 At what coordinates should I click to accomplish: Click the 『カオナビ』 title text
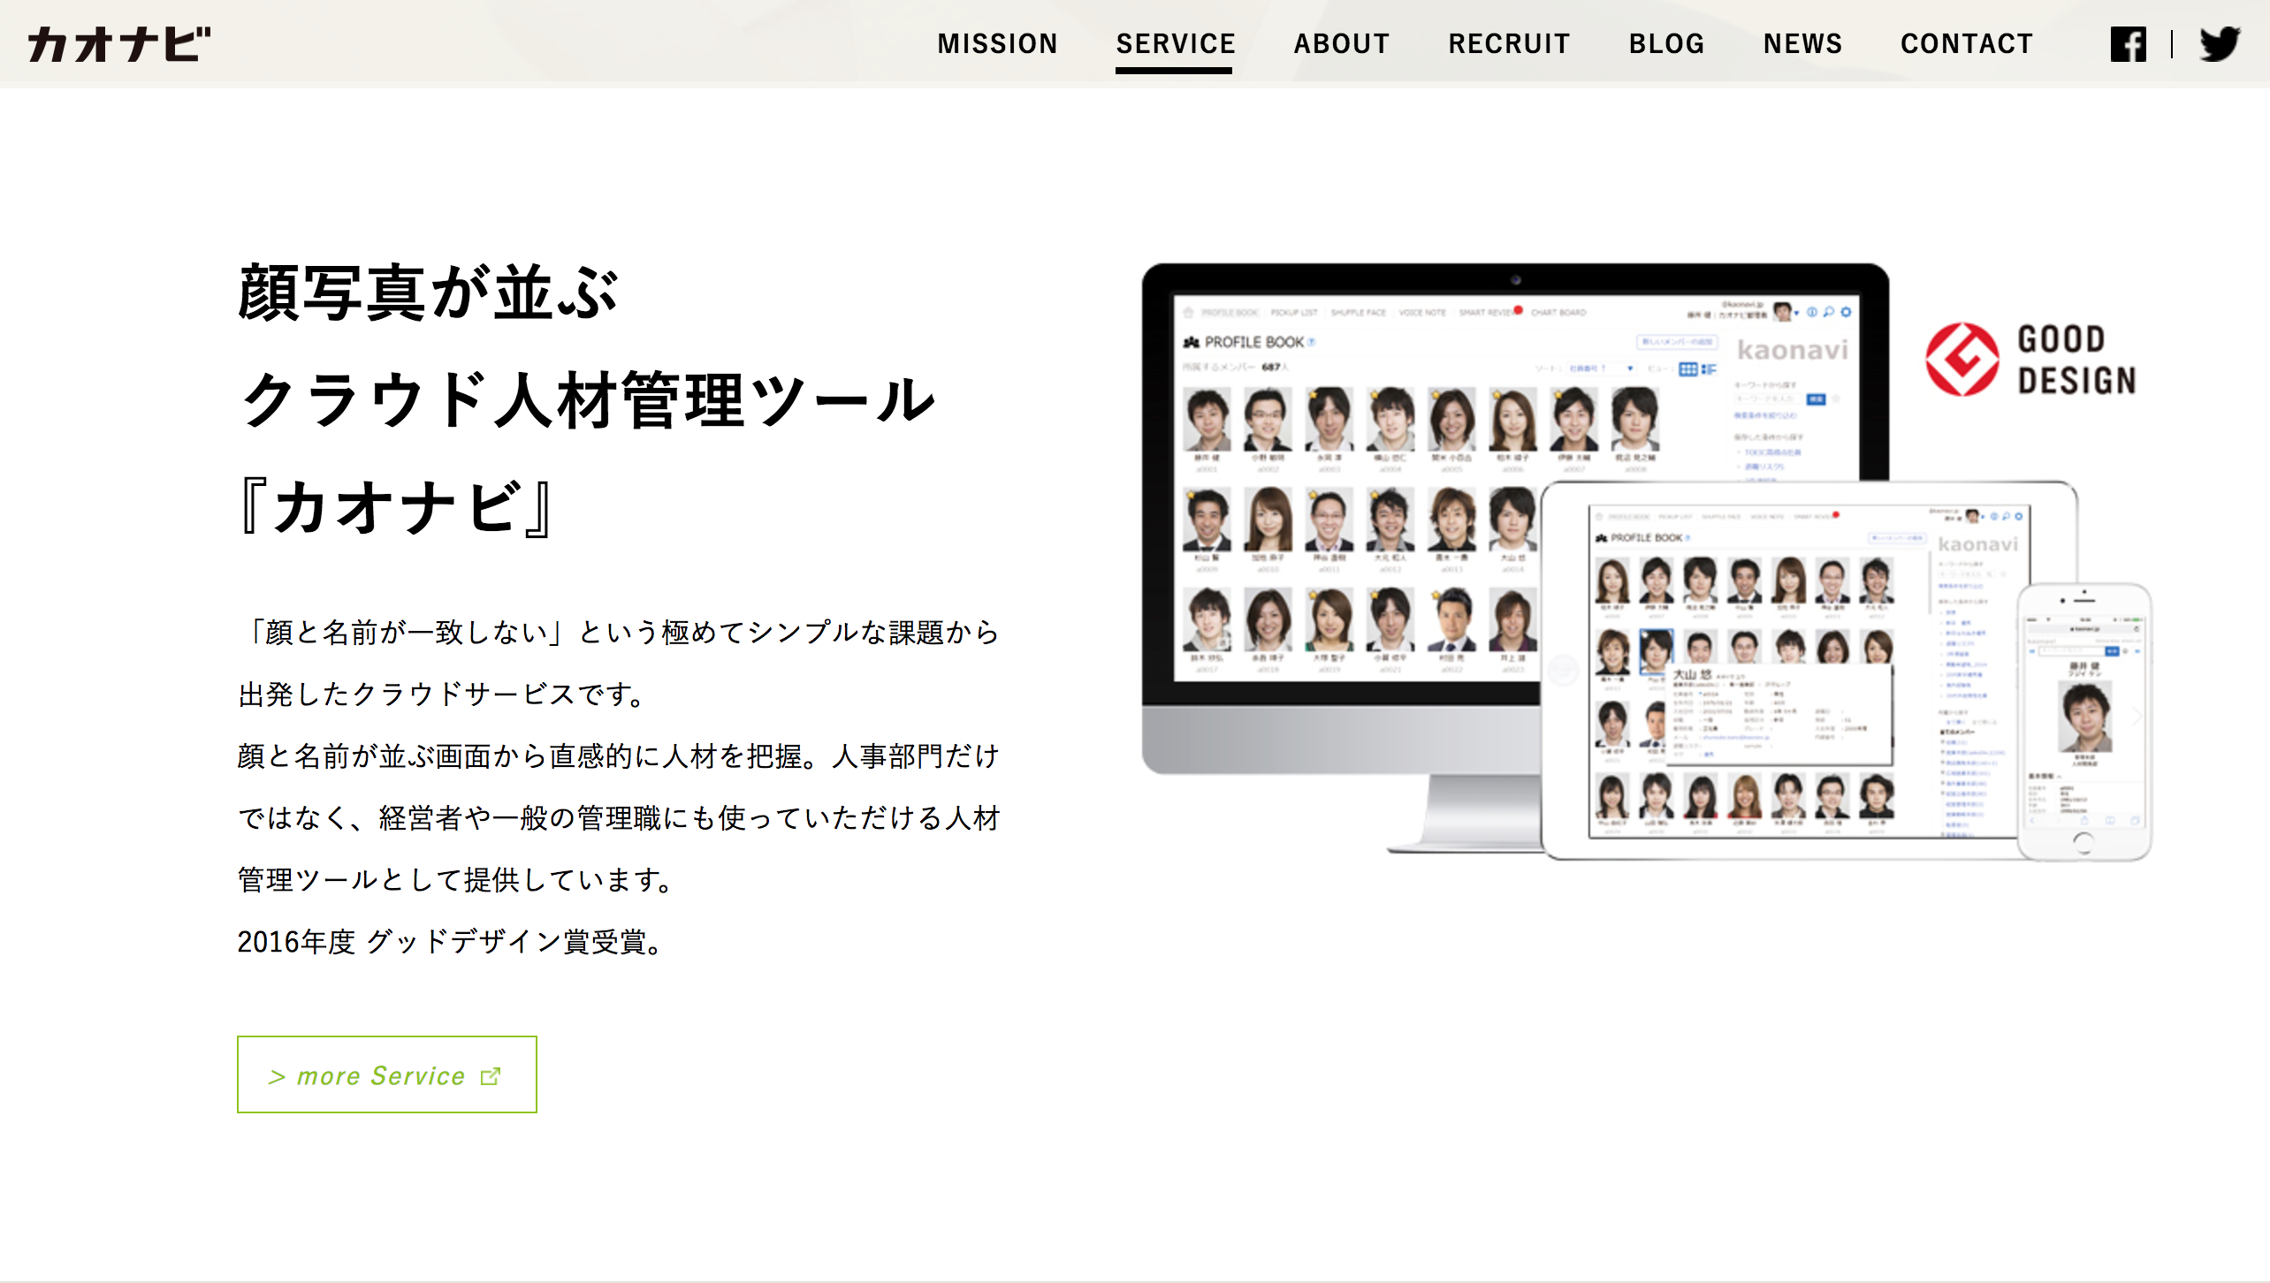pyautogui.click(x=398, y=508)
